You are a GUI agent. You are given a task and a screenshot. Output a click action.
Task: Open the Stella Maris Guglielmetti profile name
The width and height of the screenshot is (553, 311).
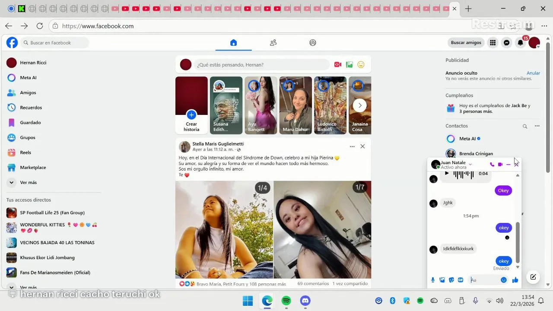coord(218,144)
